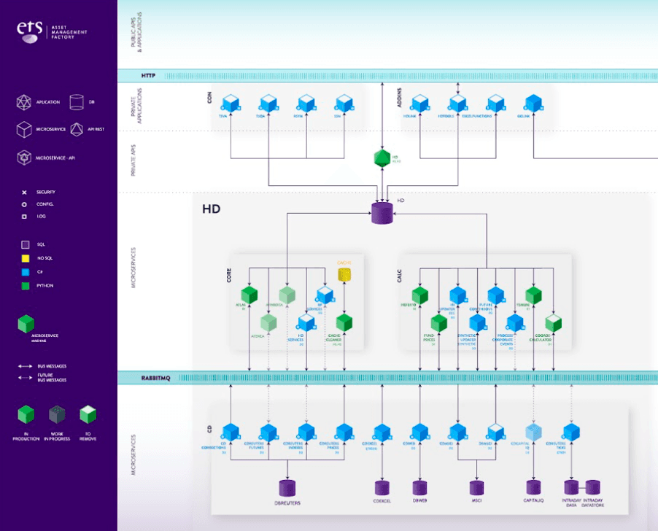Select the HDLINK cube in ADDINS
658x531 pixels.
click(420, 103)
